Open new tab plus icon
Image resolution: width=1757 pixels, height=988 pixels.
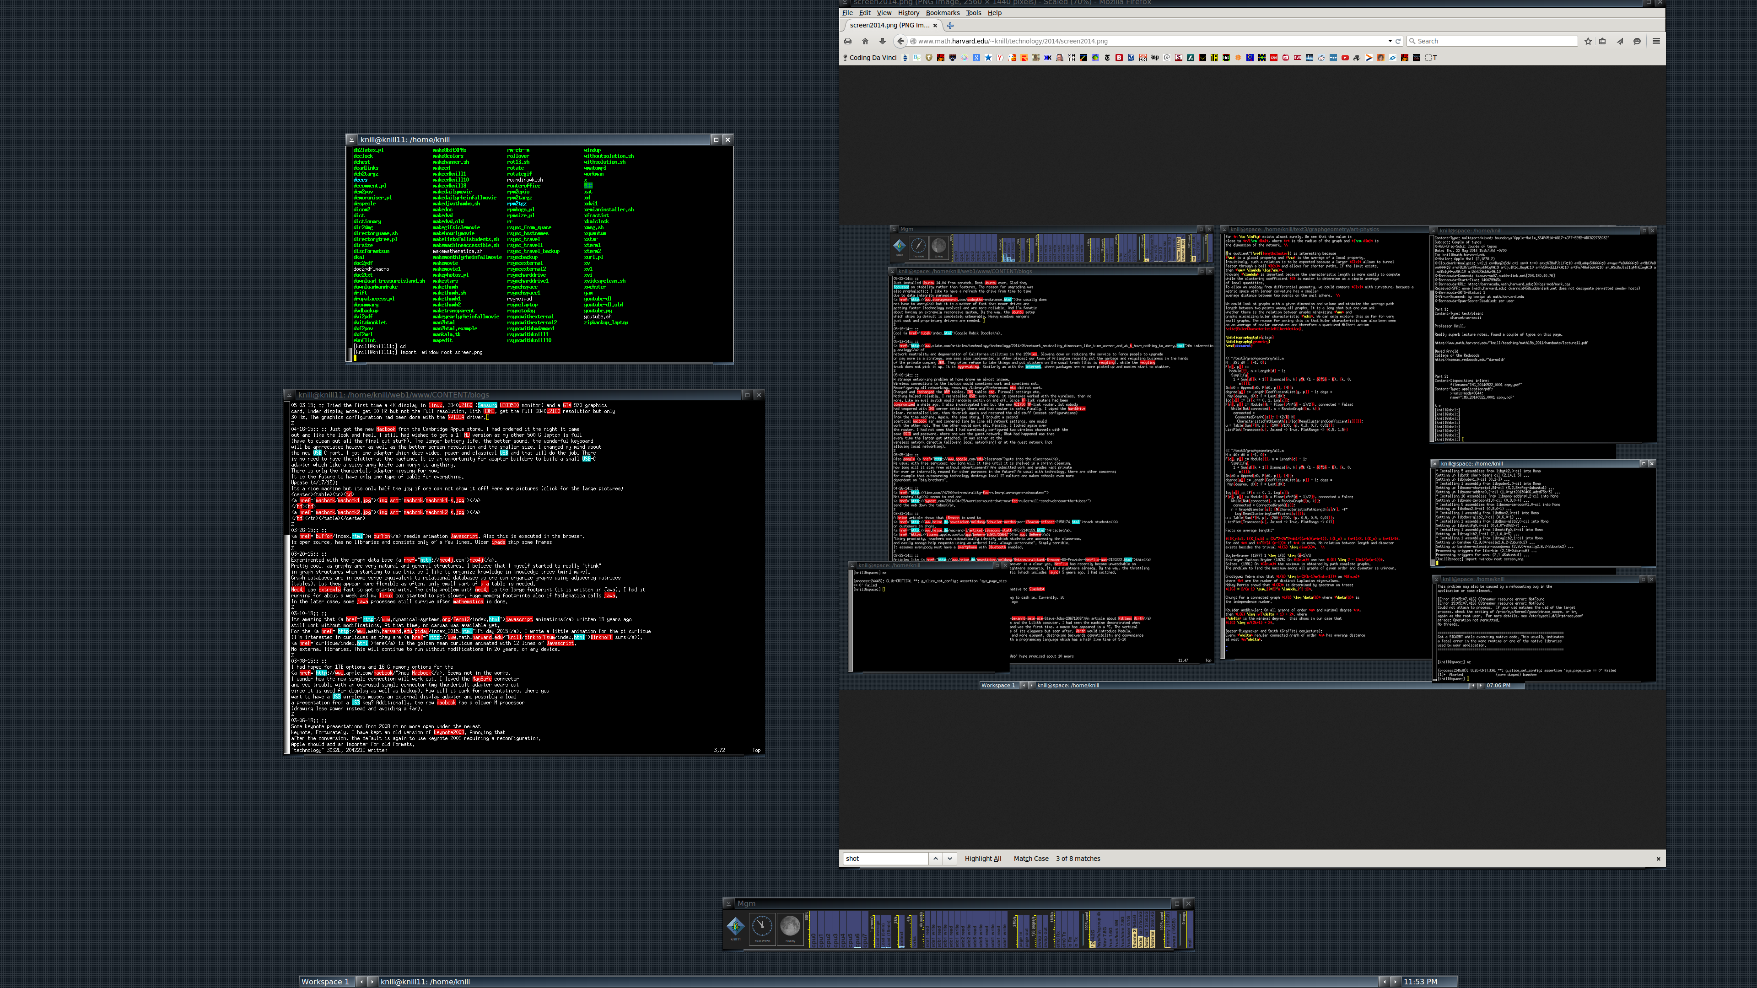pos(950,25)
